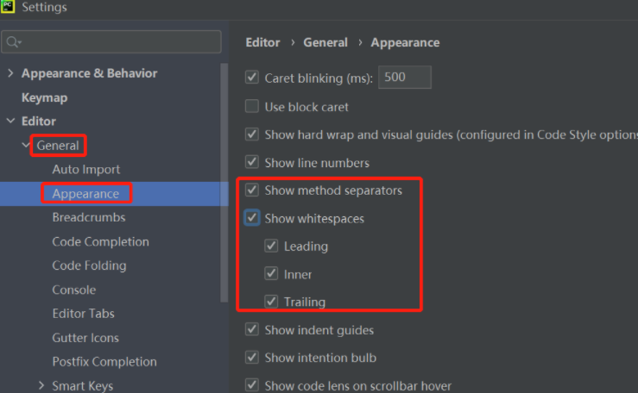Open Code Completion settings
This screenshot has height=393, width=638.
pos(100,241)
